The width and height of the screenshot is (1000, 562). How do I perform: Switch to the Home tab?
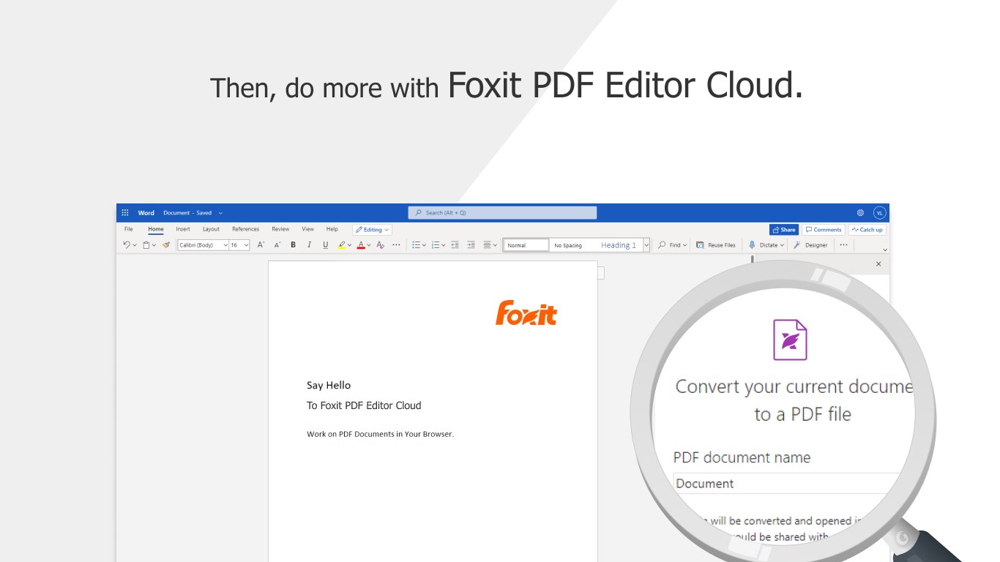click(x=156, y=229)
